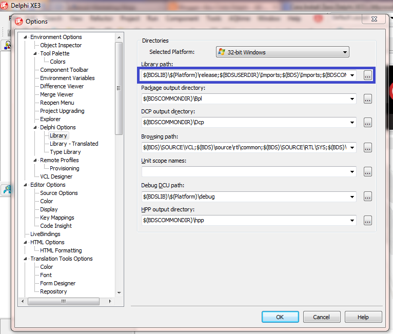The height and width of the screenshot is (334, 393).
Task: Click tree vertical scrollbar up arrow
Action: tap(119, 37)
